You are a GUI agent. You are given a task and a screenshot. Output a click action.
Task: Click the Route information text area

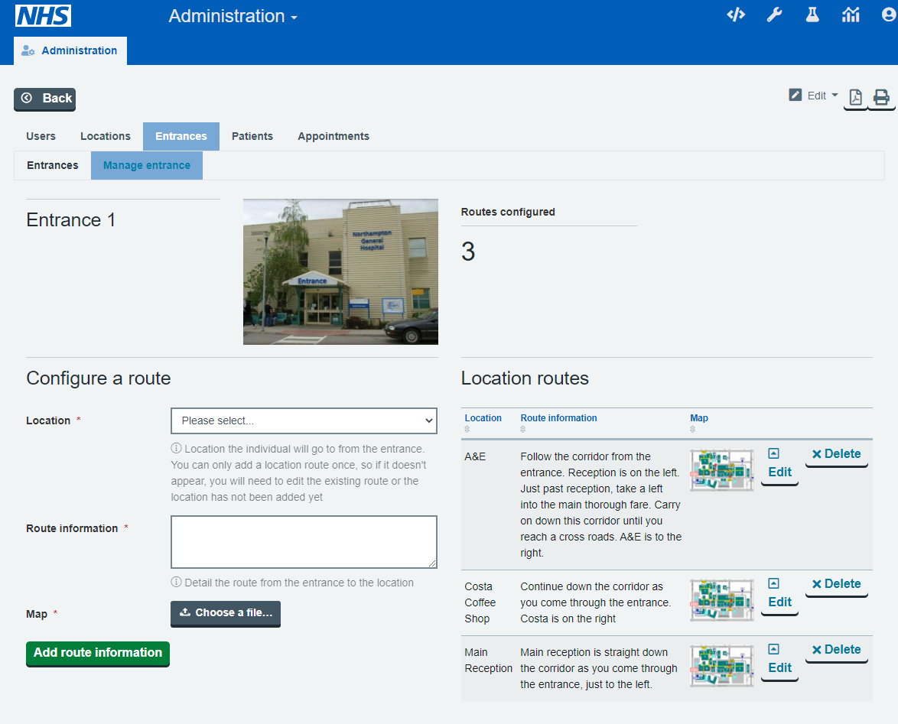304,541
